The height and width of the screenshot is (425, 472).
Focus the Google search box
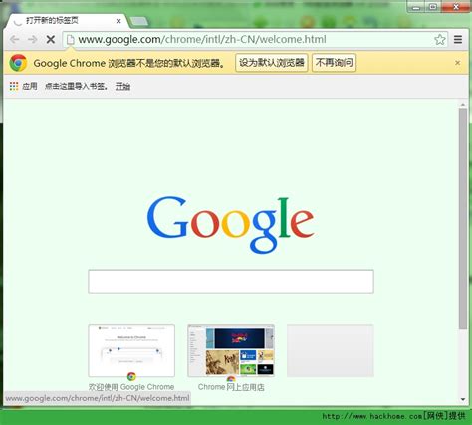231,282
